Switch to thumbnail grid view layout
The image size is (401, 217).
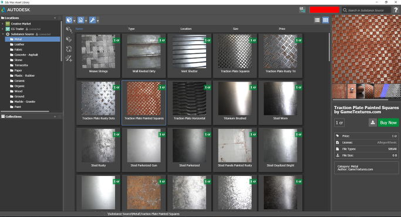(x=326, y=20)
